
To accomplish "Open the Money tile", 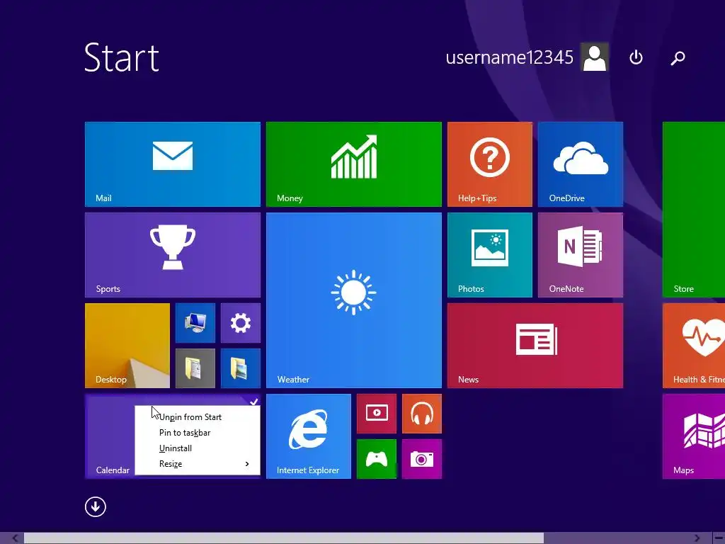I will coord(354,164).
